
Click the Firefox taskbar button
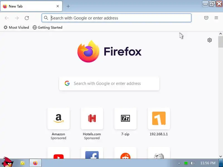click(35, 163)
